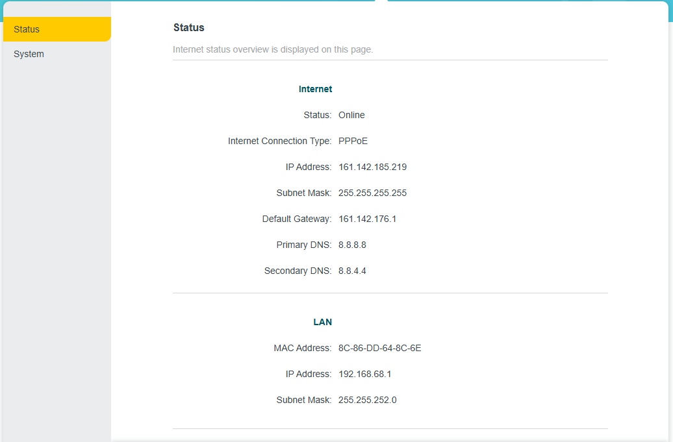Click the Secondary DNS label
Image resolution: width=673 pixels, height=442 pixels.
tap(298, 271)
